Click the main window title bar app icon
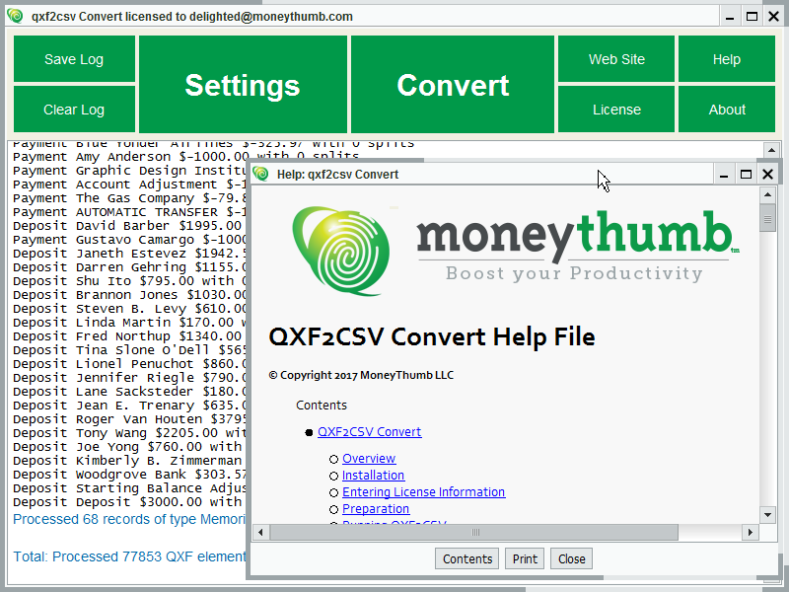 coord(16,16)
